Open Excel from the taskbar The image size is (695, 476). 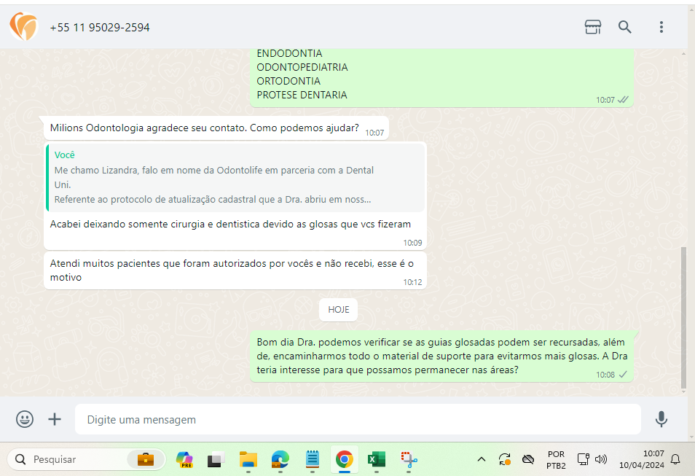pyautogui.click(x=377, y=459)
